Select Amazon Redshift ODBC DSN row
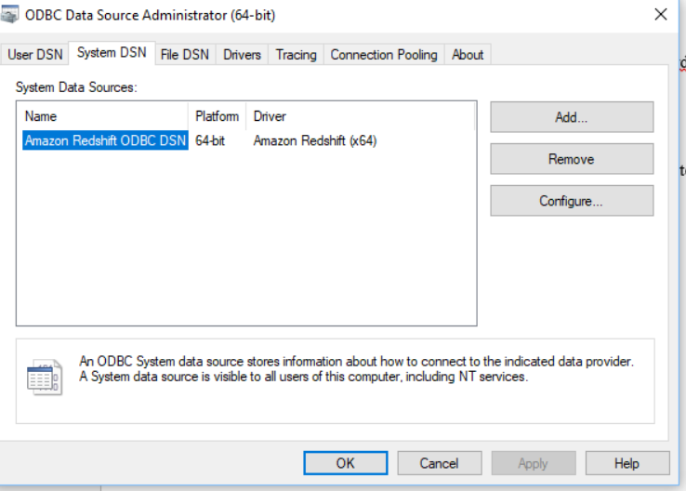 click(x=105, y=140)
